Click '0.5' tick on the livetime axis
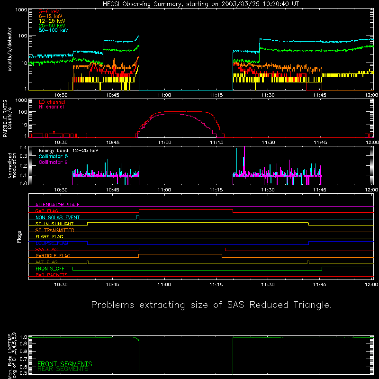379x379 pixels. tap(23, 373)
